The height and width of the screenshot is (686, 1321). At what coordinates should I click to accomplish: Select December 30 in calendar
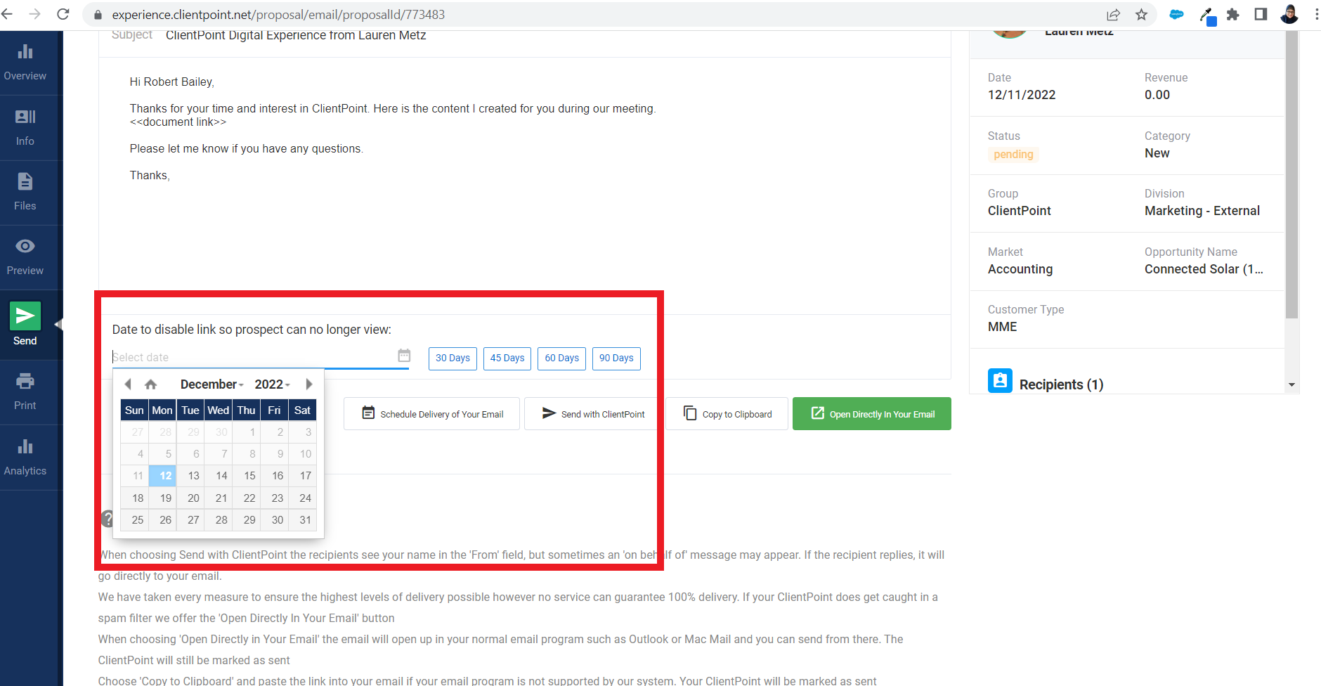[275, 520]
